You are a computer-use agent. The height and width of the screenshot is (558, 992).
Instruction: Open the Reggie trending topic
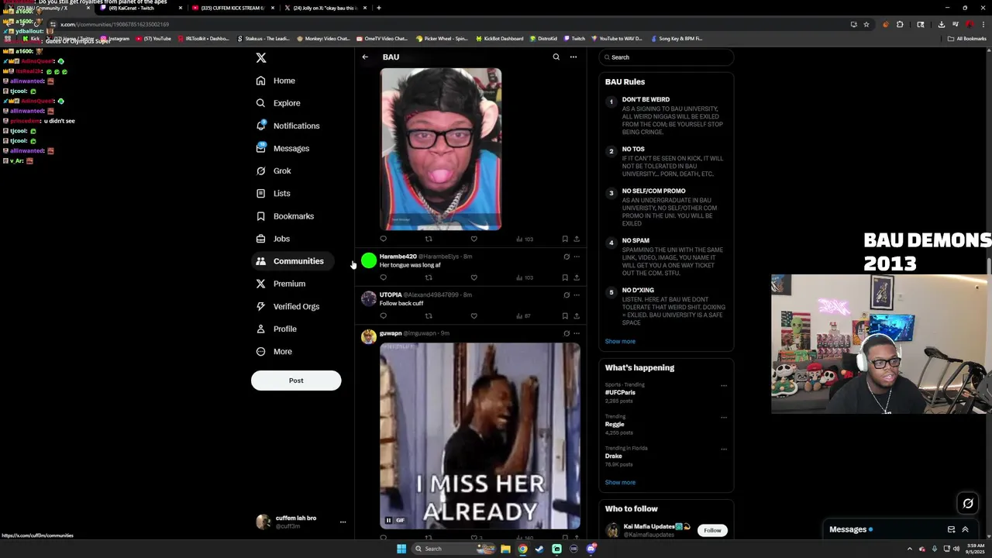(x=615, y=425)
